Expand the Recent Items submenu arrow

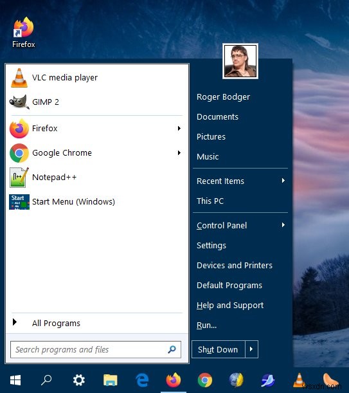[283, 181]
